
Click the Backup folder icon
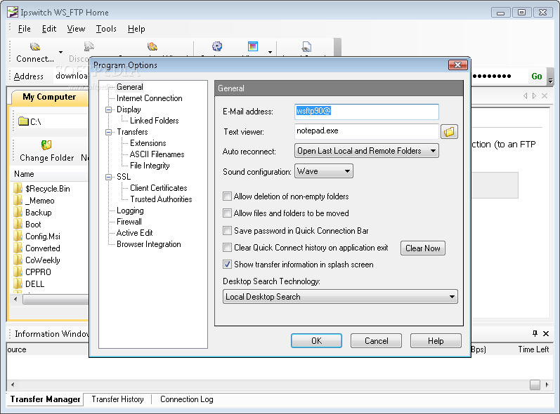18,212
